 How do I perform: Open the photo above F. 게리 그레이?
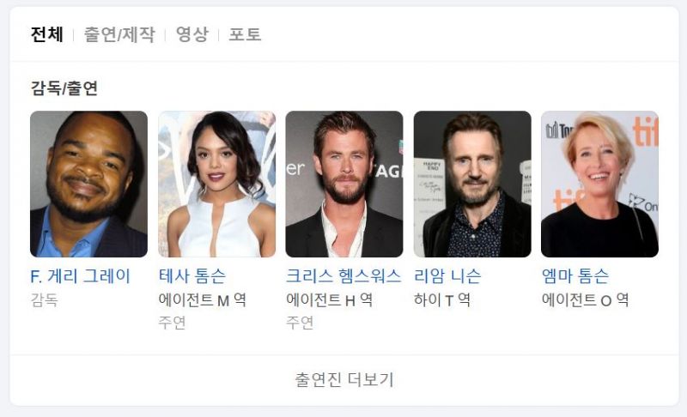(x=89, y=184)
